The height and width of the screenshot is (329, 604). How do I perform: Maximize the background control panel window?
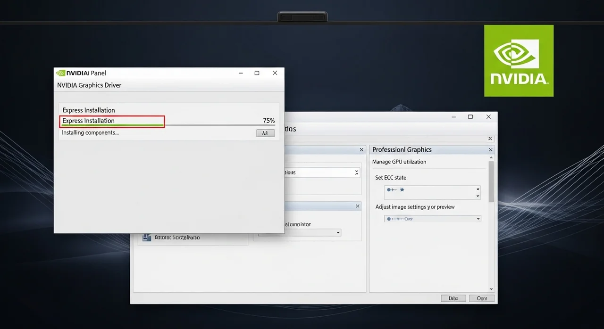470,116
